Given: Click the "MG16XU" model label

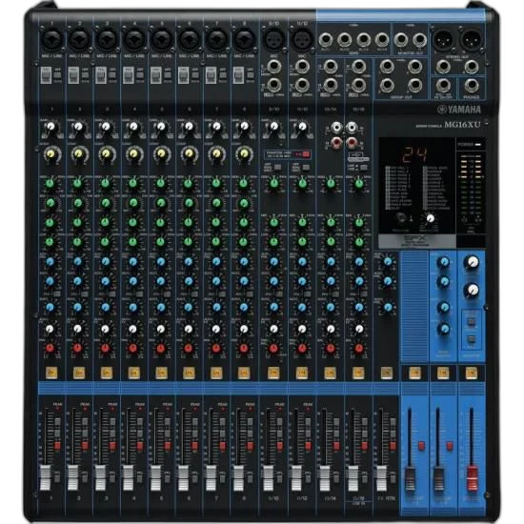Looking at the screenshot, I should [462, 125].
